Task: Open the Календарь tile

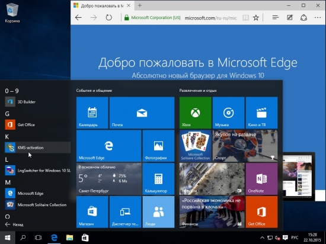Action: pos(92,113)
